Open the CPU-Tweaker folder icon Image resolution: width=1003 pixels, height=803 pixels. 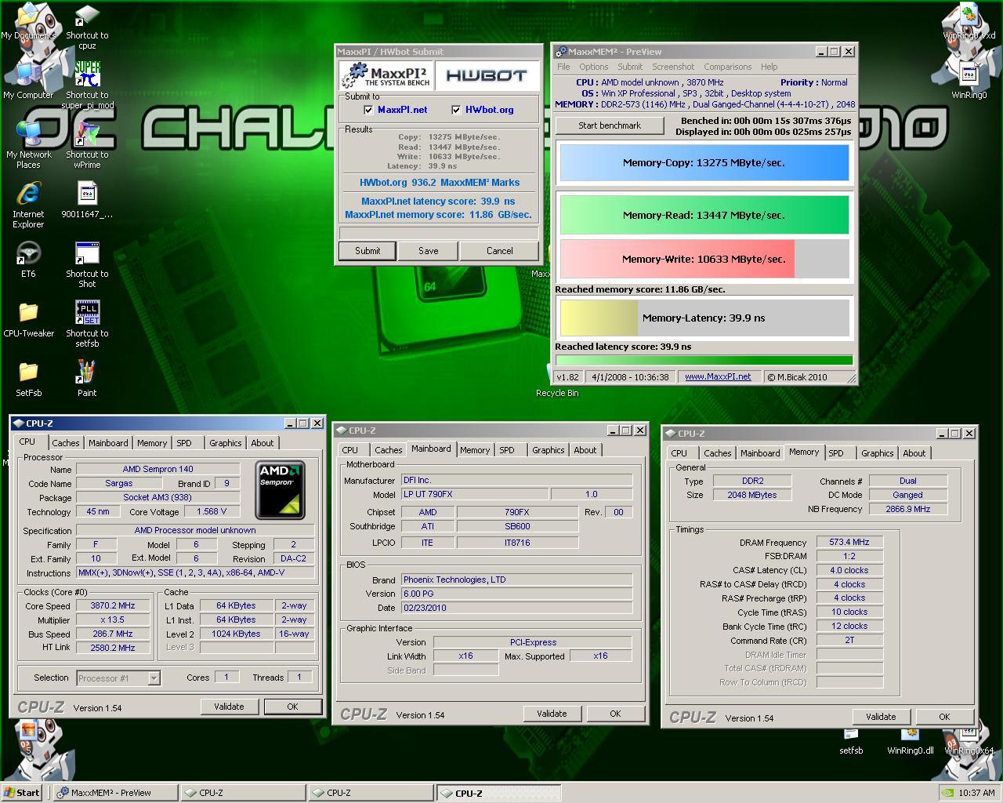(x=28, y=319)
